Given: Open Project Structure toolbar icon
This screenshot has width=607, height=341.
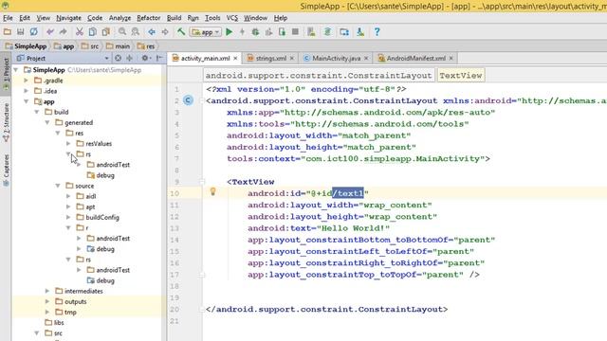Looking at the screenshot, I should pos(344,32).
